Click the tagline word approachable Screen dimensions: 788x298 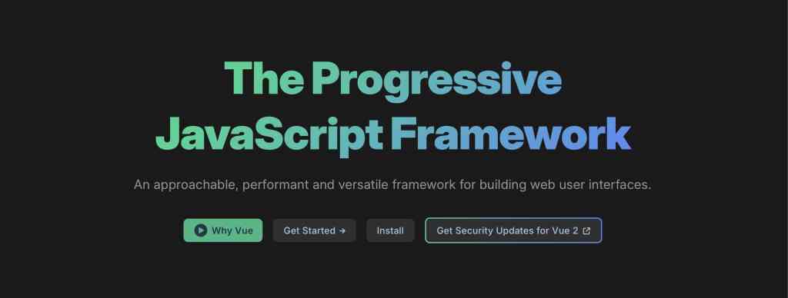tap(195, 184)
